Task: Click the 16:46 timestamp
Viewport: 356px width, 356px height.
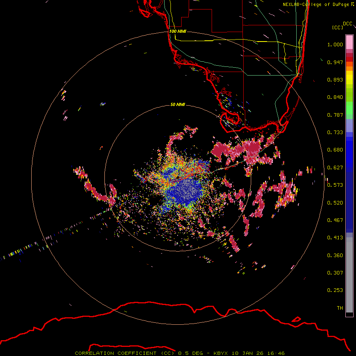Action: pos(276,353)
